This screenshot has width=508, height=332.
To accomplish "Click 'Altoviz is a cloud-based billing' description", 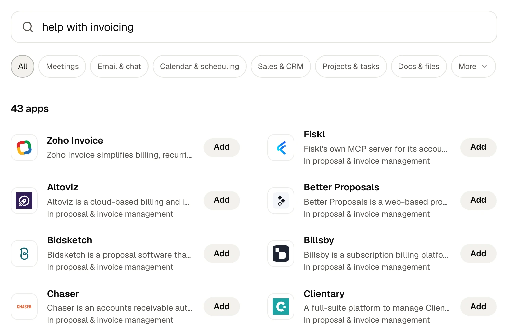I will pos(118,202).
